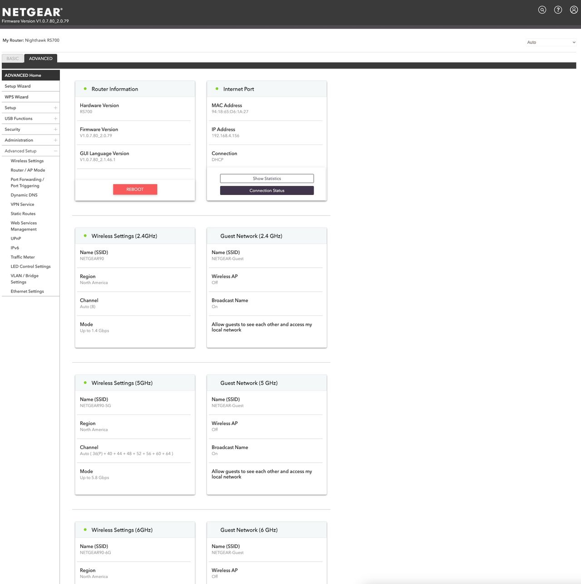Open Wireless Settings in sidebar
The image size is (581, 584).
coord(27,161)
